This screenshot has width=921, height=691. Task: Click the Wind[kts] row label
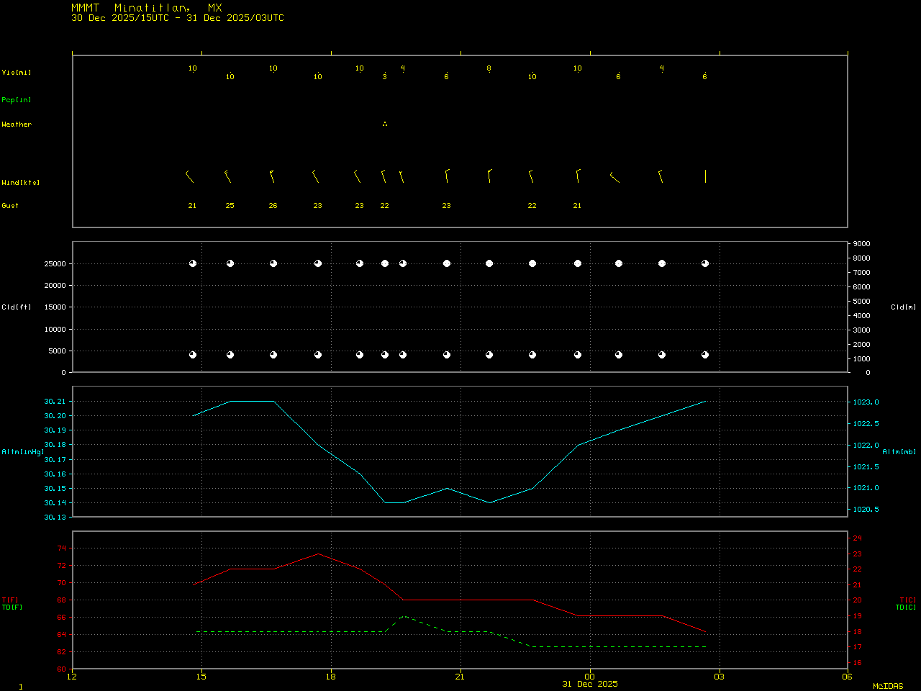coord(21,183)
